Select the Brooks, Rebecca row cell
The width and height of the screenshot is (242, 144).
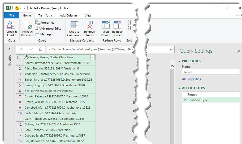tap(60, 96)
